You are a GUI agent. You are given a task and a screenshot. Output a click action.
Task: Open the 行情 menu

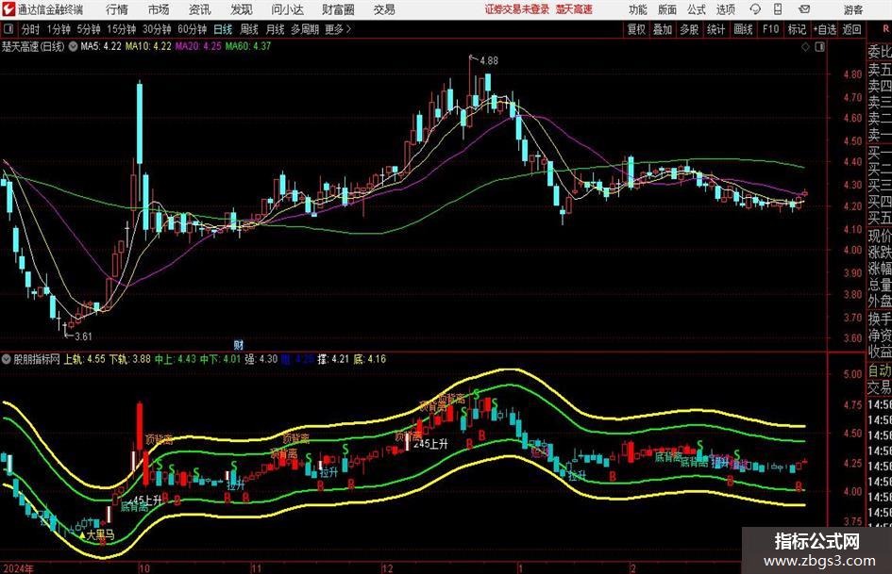pyautogui.click(x=117, y=9)
